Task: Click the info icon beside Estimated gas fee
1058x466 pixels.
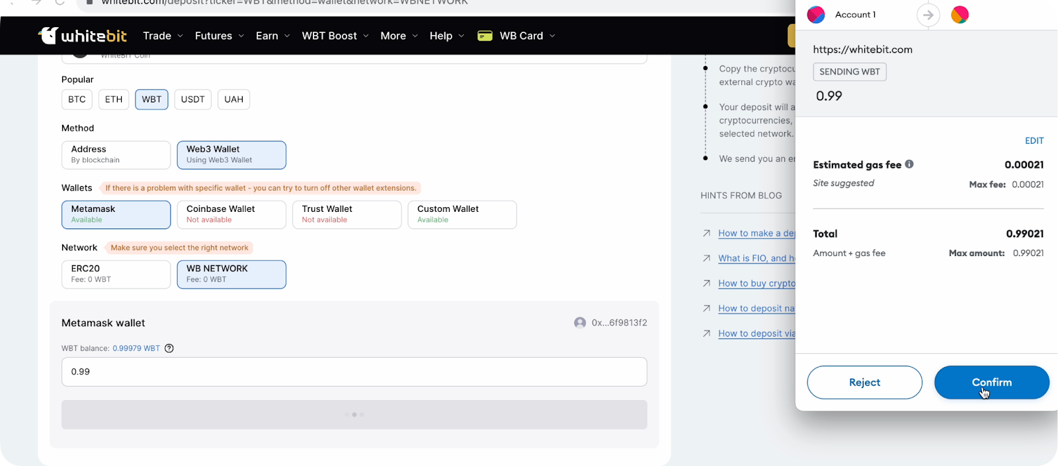Action: (909, 164)
